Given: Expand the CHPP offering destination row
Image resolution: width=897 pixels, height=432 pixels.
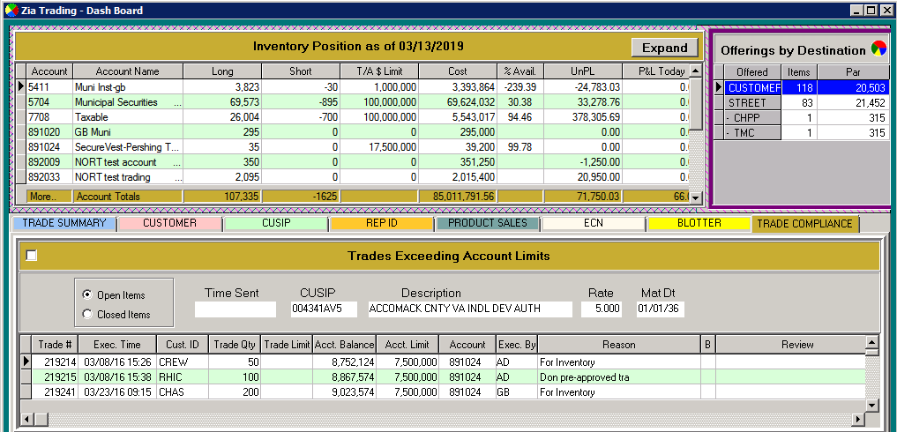Looking at the screenshot, I should [746, 118].
